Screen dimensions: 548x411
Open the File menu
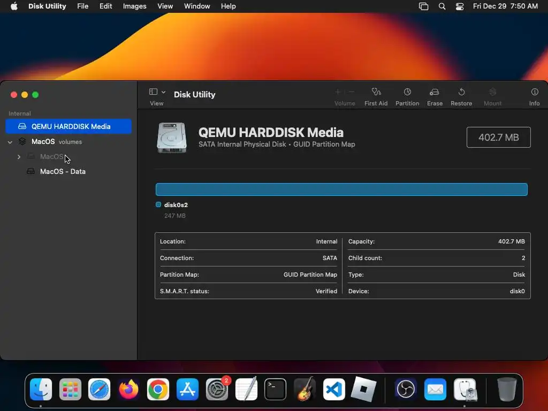[82, 6]
